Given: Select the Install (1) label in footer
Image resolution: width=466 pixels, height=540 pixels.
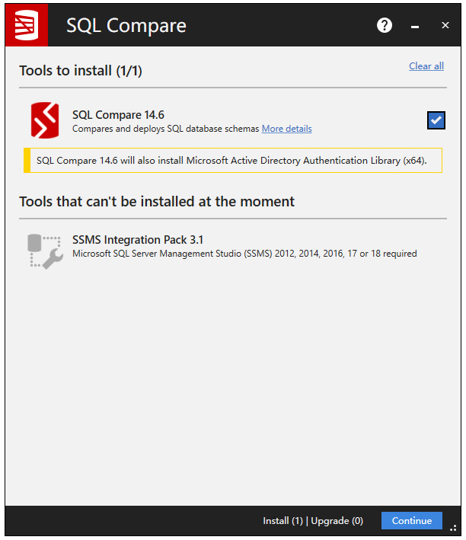Looking at the screenshot, I should point(282,521).
